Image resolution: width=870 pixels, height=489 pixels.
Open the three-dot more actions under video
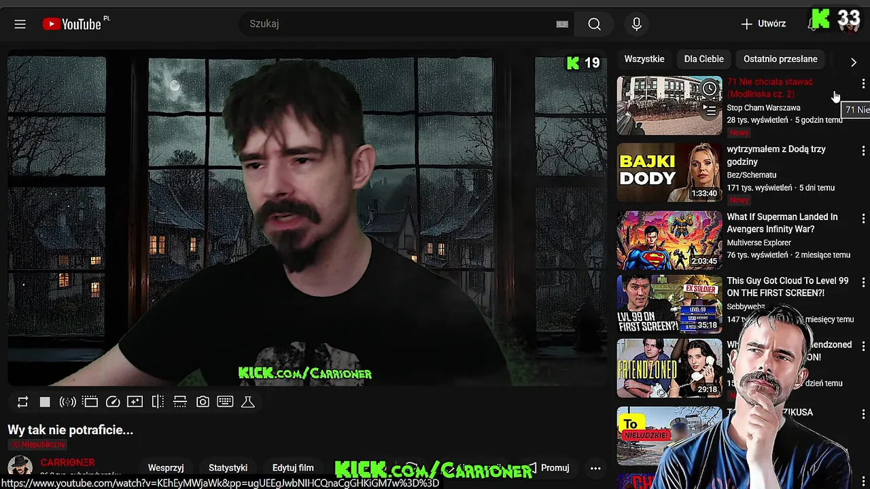[x=595, y=468]
